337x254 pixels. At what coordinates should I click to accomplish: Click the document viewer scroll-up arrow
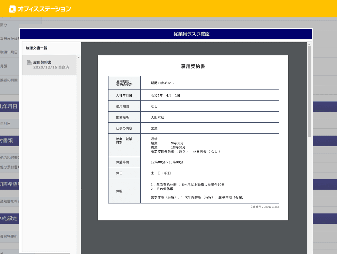[x=309, y=44]
